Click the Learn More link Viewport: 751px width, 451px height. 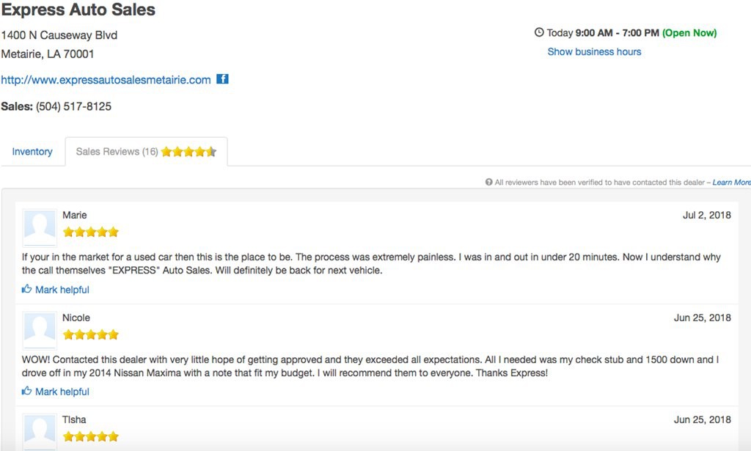click(731, 183)
